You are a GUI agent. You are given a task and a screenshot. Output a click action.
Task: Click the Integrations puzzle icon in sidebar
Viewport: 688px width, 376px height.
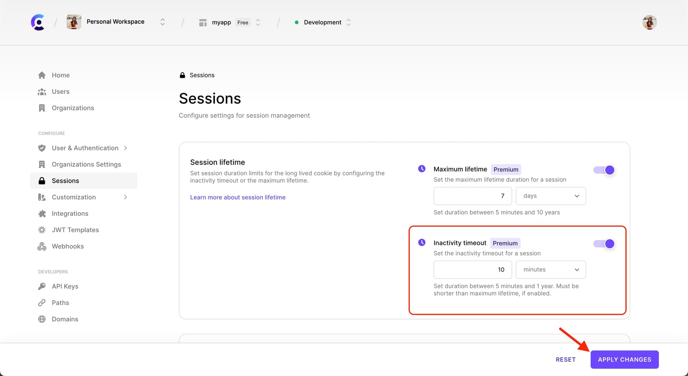point(42,213)
